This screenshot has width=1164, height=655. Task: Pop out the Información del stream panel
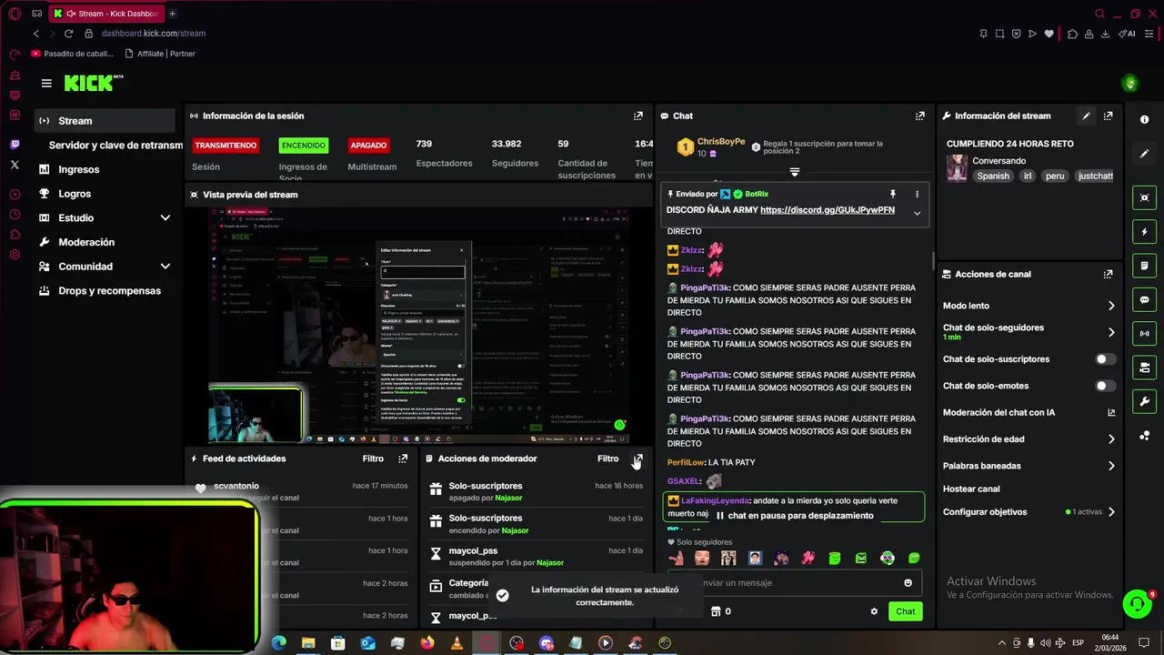1108,116
